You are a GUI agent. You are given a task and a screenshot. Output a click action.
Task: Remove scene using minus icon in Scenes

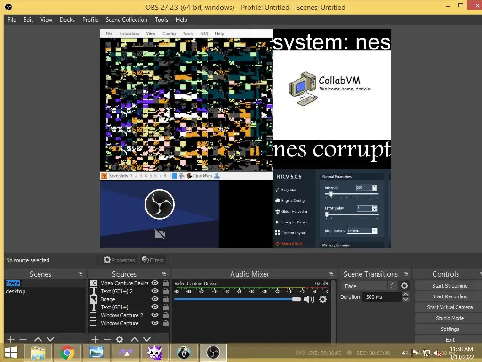pyautogui.click(x=23, y=339)
